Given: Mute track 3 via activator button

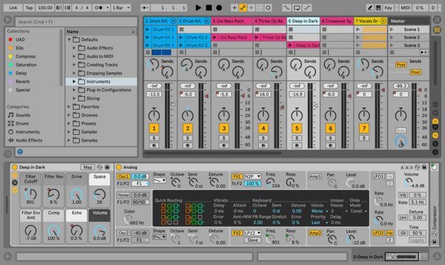Looking at the screenshot, I should pyautogui.click(x=224, y=128).
